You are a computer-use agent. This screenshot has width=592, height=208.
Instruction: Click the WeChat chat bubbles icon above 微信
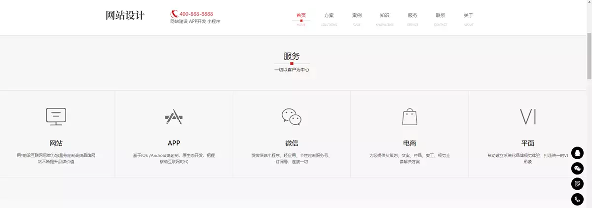click(292, 117)
